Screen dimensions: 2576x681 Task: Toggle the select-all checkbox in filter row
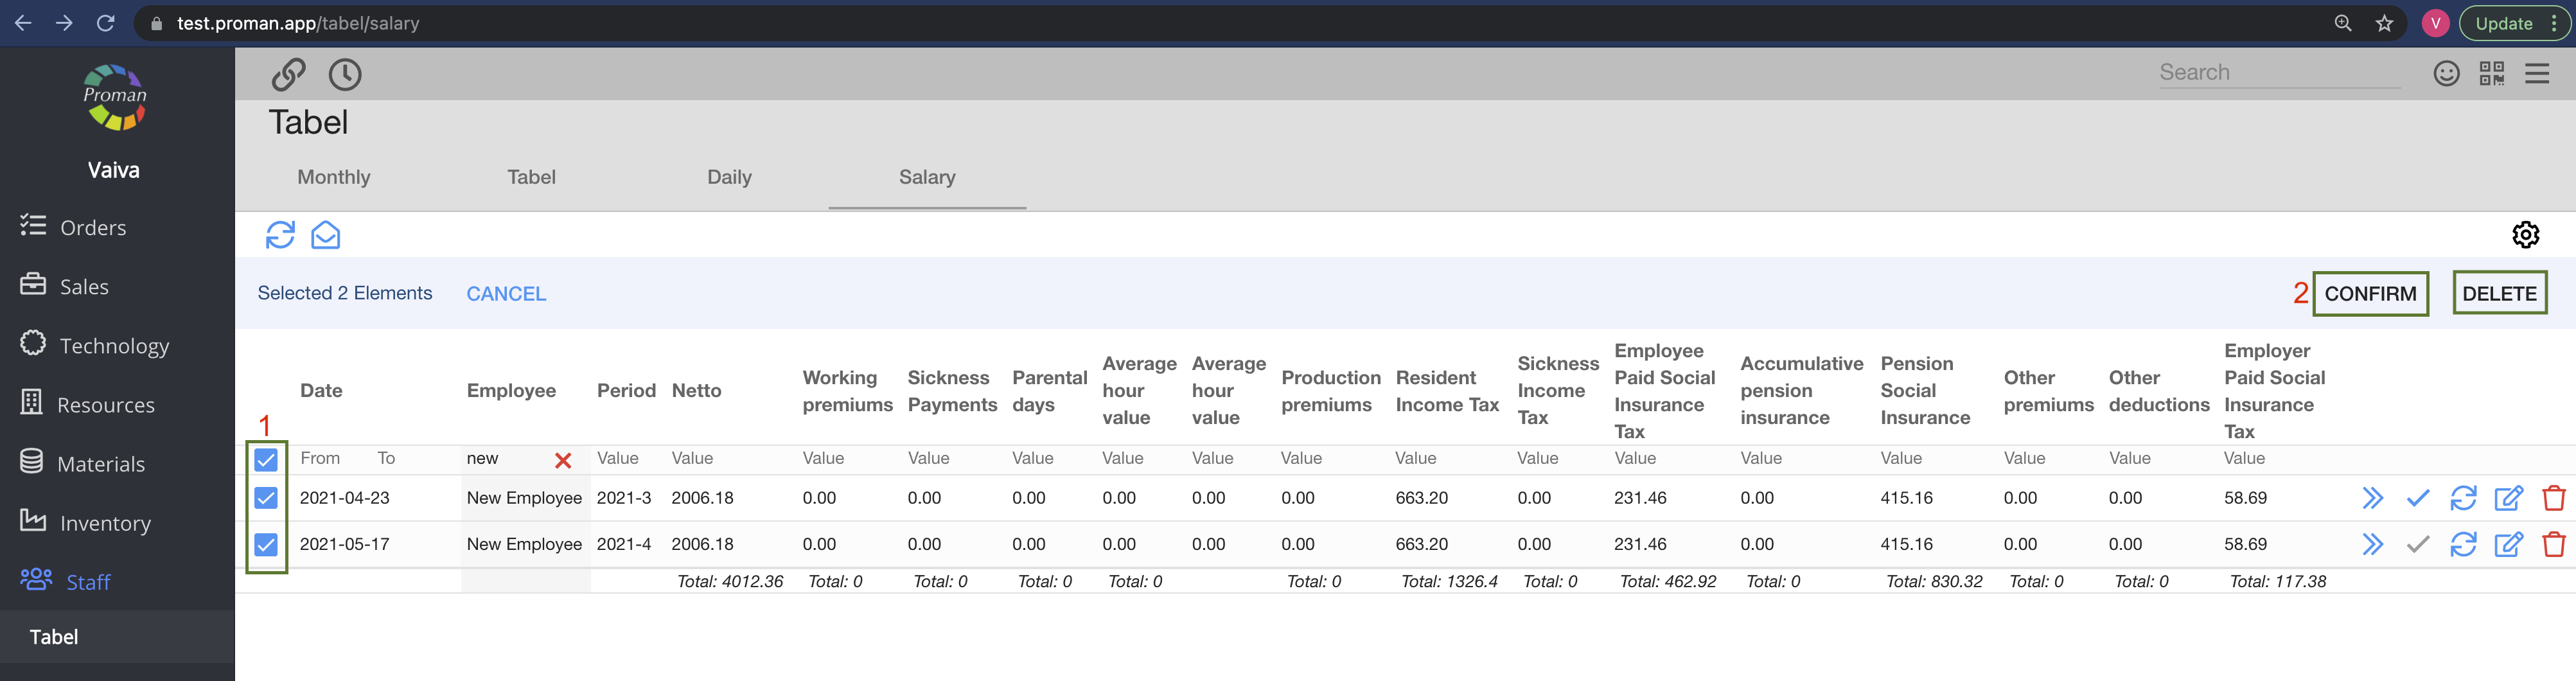click(x=266, y=459)
